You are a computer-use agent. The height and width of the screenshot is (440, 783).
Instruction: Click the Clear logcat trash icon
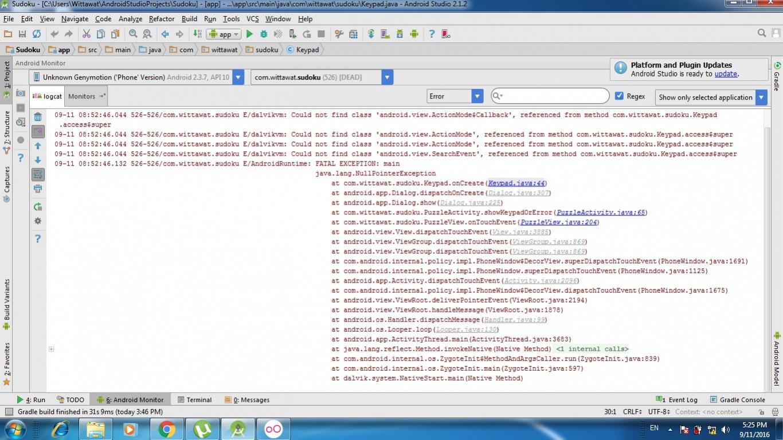[x=38, y=117]
